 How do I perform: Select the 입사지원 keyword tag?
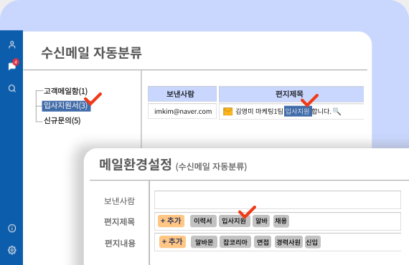(234, 221)
